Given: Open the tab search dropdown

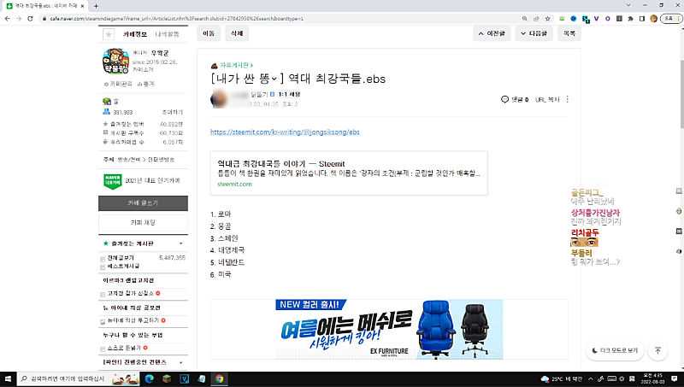Looking at the screenshot, I should 628,5.
